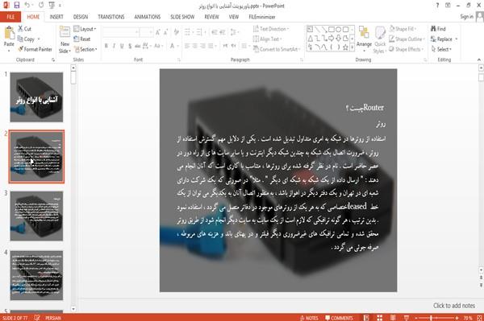Cut the selection with the scissors icon

point(21,29)
